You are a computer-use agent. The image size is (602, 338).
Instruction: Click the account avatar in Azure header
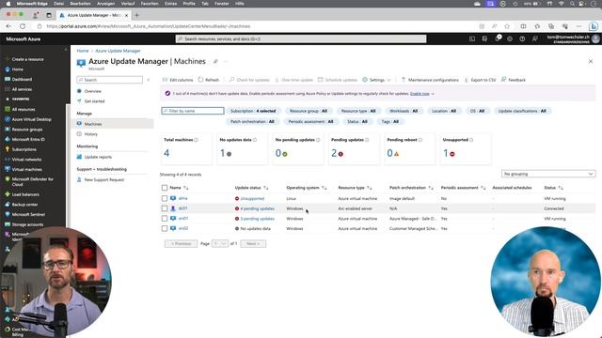(595, 38)
